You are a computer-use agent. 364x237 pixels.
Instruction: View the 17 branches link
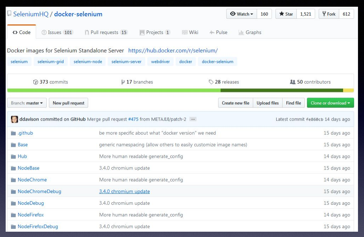[137, 82]
